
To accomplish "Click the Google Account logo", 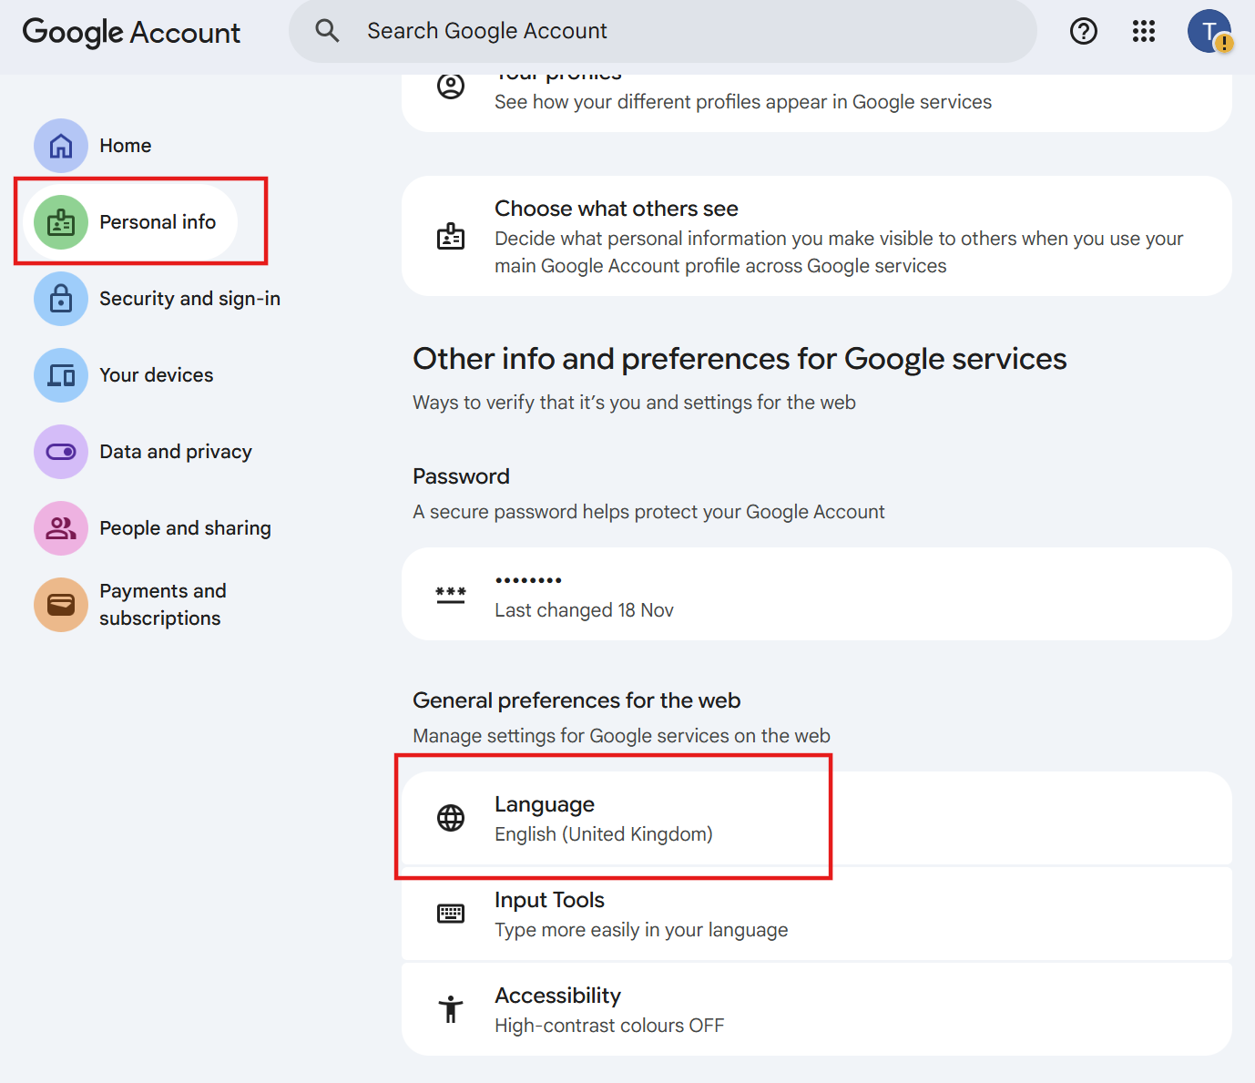I will point(131,33).
